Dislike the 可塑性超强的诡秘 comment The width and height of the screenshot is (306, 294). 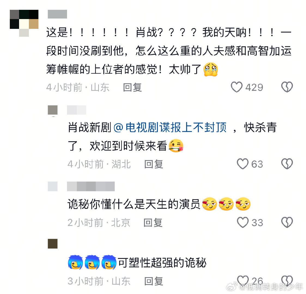click(287, 281)
